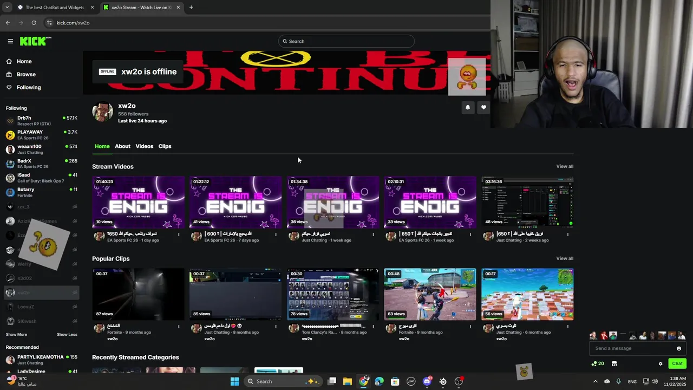Image resolution: width=693 pixels, height=390 pixels.
Task: Switch to the Clips tab
Action: tap(165, 146)
